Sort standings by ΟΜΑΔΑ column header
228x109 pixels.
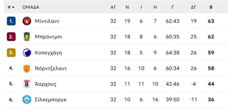click(x=31, y=7)
